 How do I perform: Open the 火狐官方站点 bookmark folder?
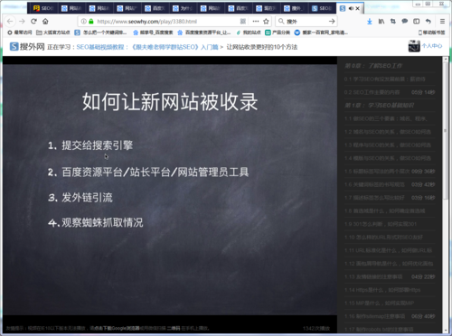[53, 33]
